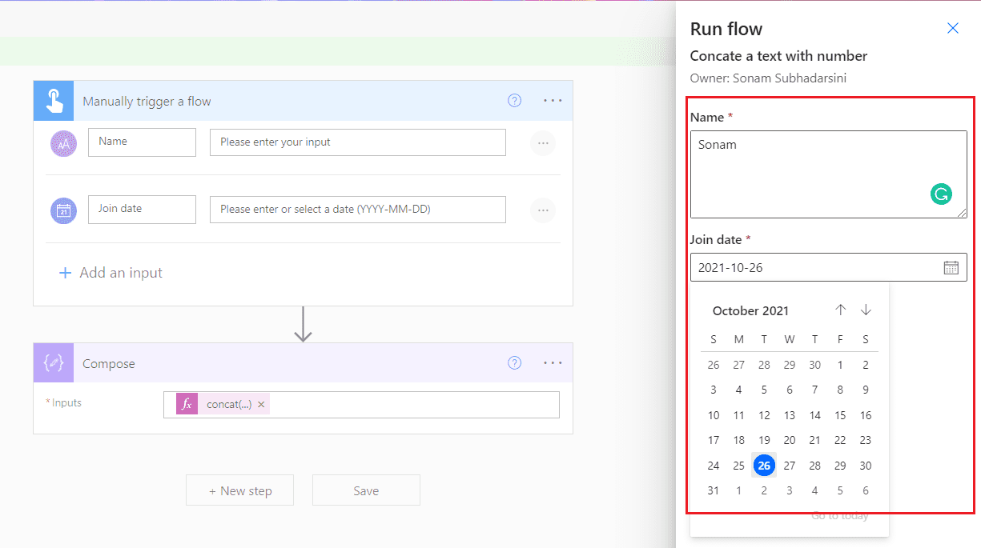Click the next month down arrow
Screen dimensions: 981x548
(866, 310)
